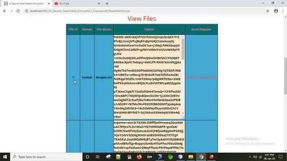Click the address bar URL
Image resolution: width=287 pixels, height=161 pixels.
(x=80, y=11)
